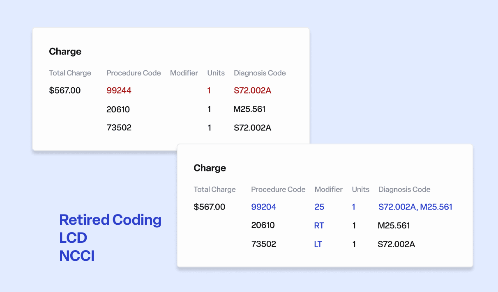Click procedure code 20610 in the top card
This screenshot has height=292, width=498.
point(118,109)
